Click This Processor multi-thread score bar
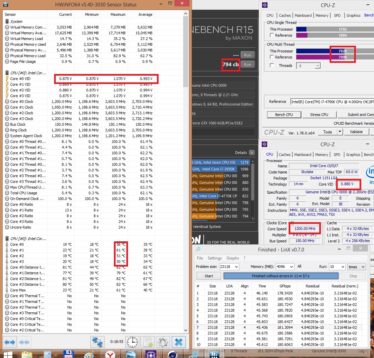This screenshot has height=358, width=374. point(335,51)
